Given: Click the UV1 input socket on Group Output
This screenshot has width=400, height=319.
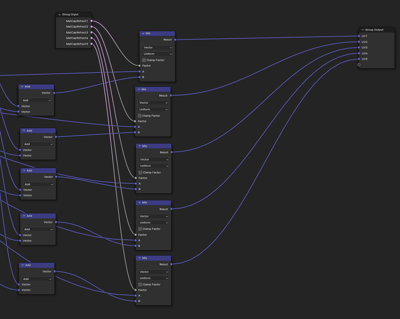Looking at the screenshot, I should click(359, 36).
